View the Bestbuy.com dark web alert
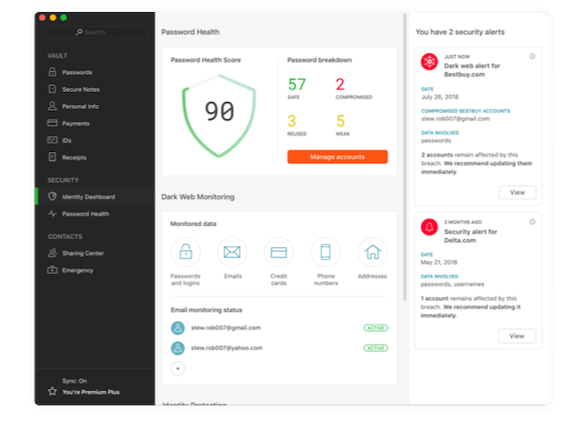The width and height of the screenshot is (585, 426). click(518, 192)
